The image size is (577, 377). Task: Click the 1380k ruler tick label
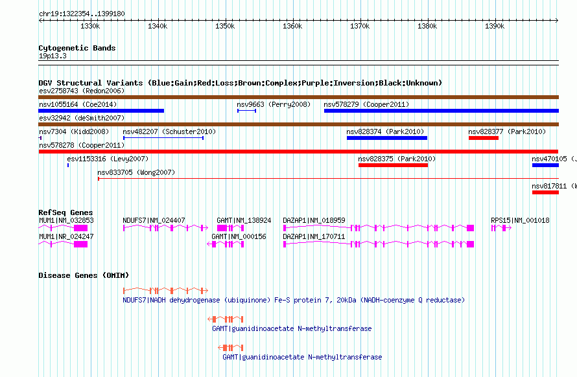point(427,26)
